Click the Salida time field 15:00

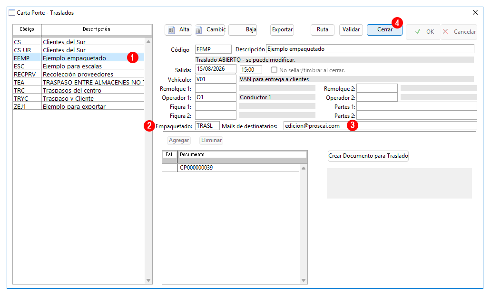[251, 69]
